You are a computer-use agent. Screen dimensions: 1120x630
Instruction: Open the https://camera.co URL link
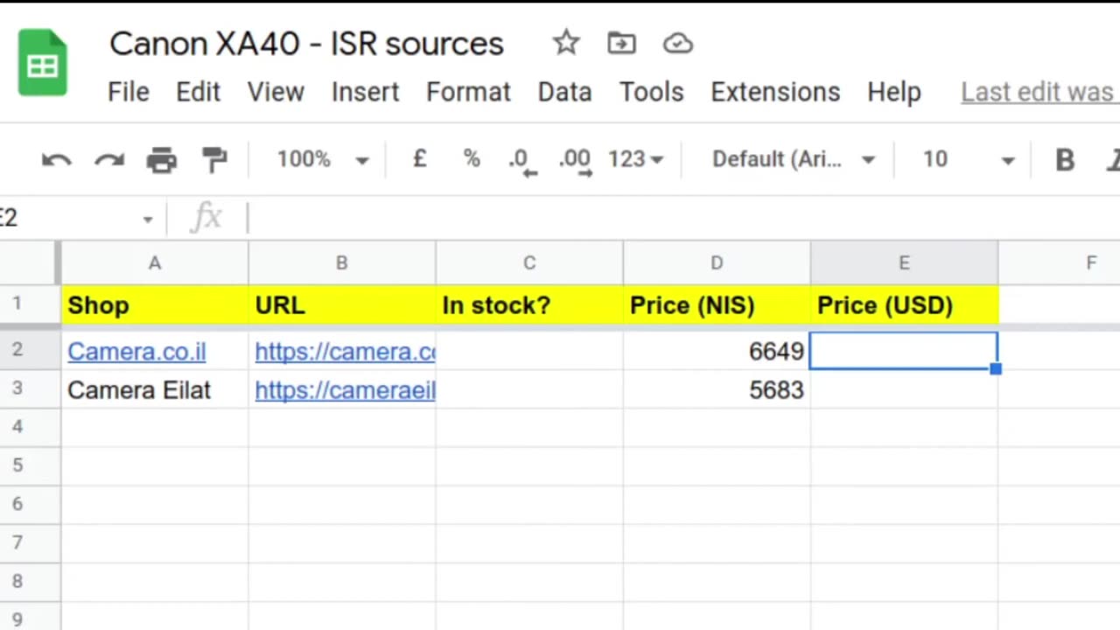345,352
